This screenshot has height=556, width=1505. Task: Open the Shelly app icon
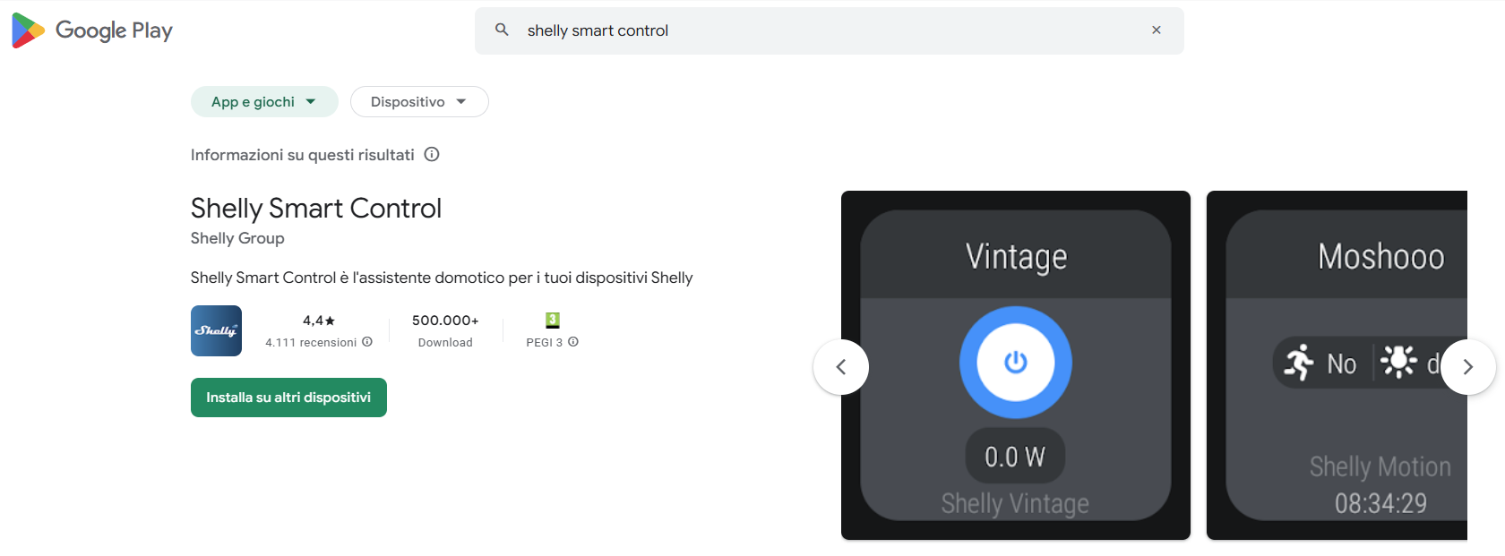pyautogui.click(x=216, y=330)
